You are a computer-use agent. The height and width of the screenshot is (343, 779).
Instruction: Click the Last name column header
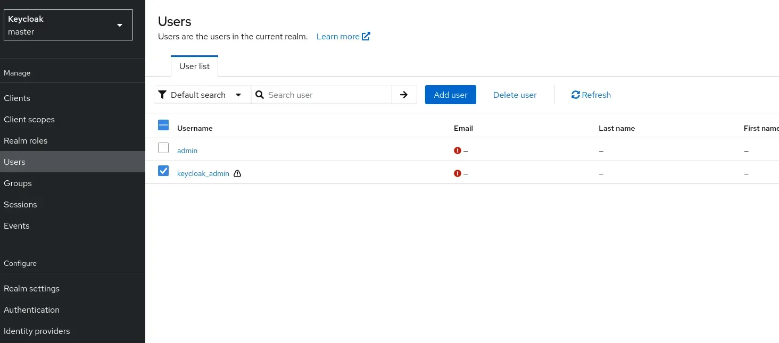click(617, 128)
